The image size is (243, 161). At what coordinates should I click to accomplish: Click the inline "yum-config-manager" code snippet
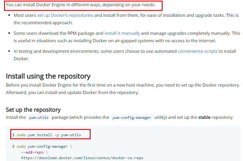pos(132,118)
